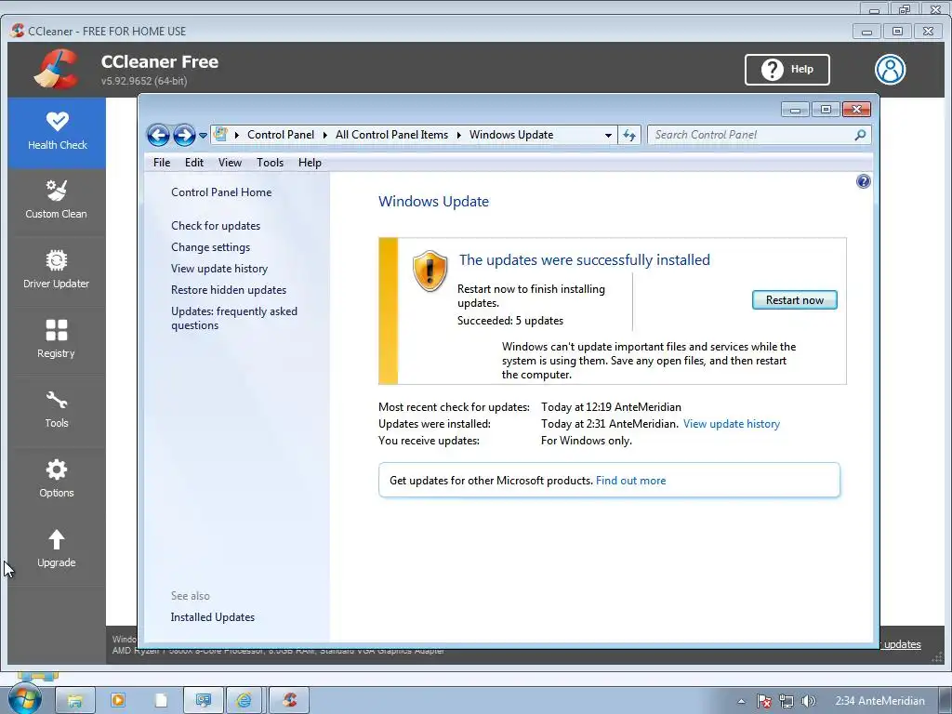Open Custom Clean in CCleaner sidebar
This screenshot has width=952, height=714.
pyautogui.click(x=57, y=201)
